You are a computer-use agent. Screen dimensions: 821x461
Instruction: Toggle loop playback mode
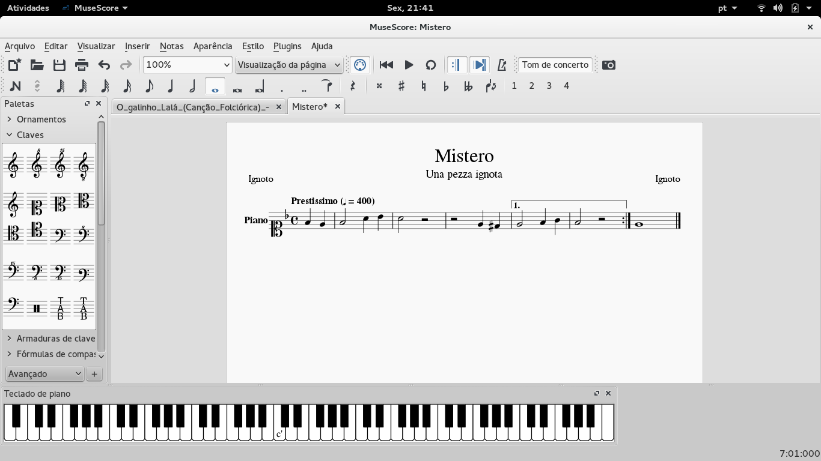coord(431,65)
